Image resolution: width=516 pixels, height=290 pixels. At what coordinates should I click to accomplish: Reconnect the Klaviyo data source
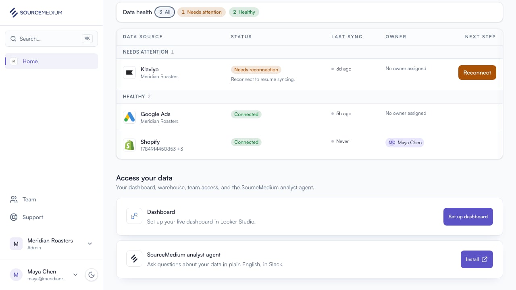pos(477,72)
